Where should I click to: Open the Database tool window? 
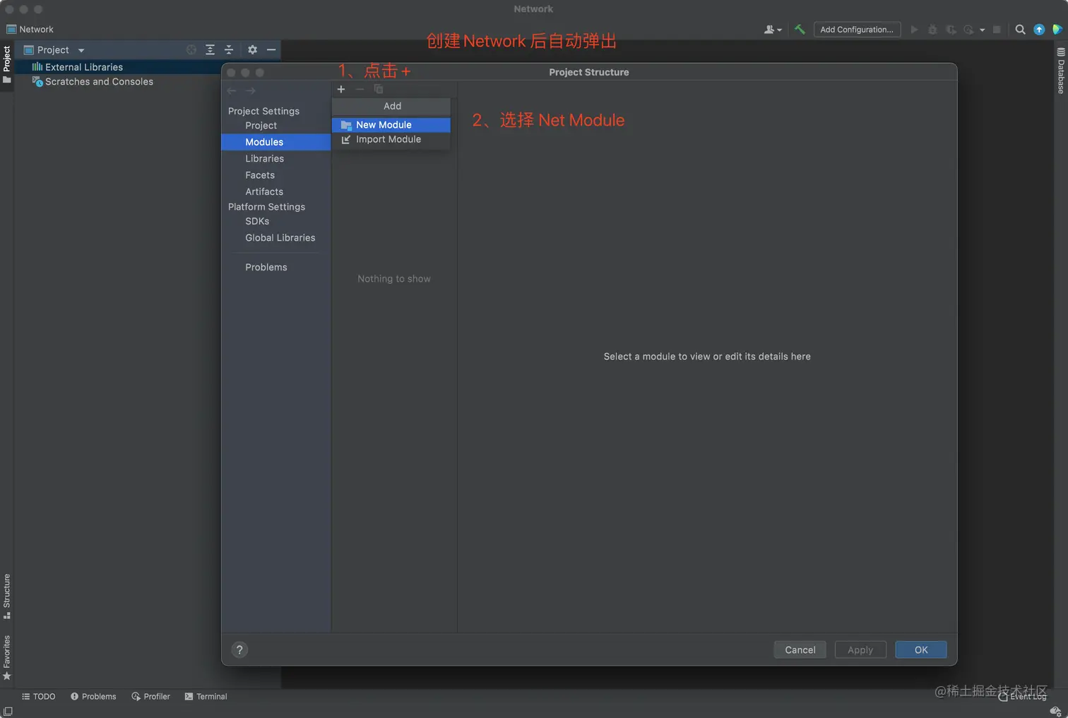coord(1061,71)
